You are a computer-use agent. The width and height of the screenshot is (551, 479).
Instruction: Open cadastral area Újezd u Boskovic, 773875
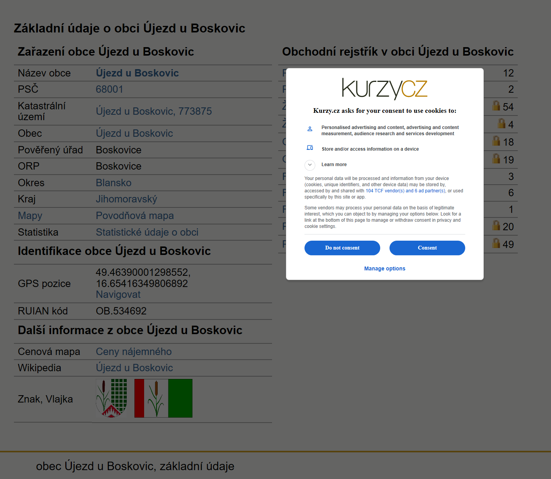click(154, 111)
